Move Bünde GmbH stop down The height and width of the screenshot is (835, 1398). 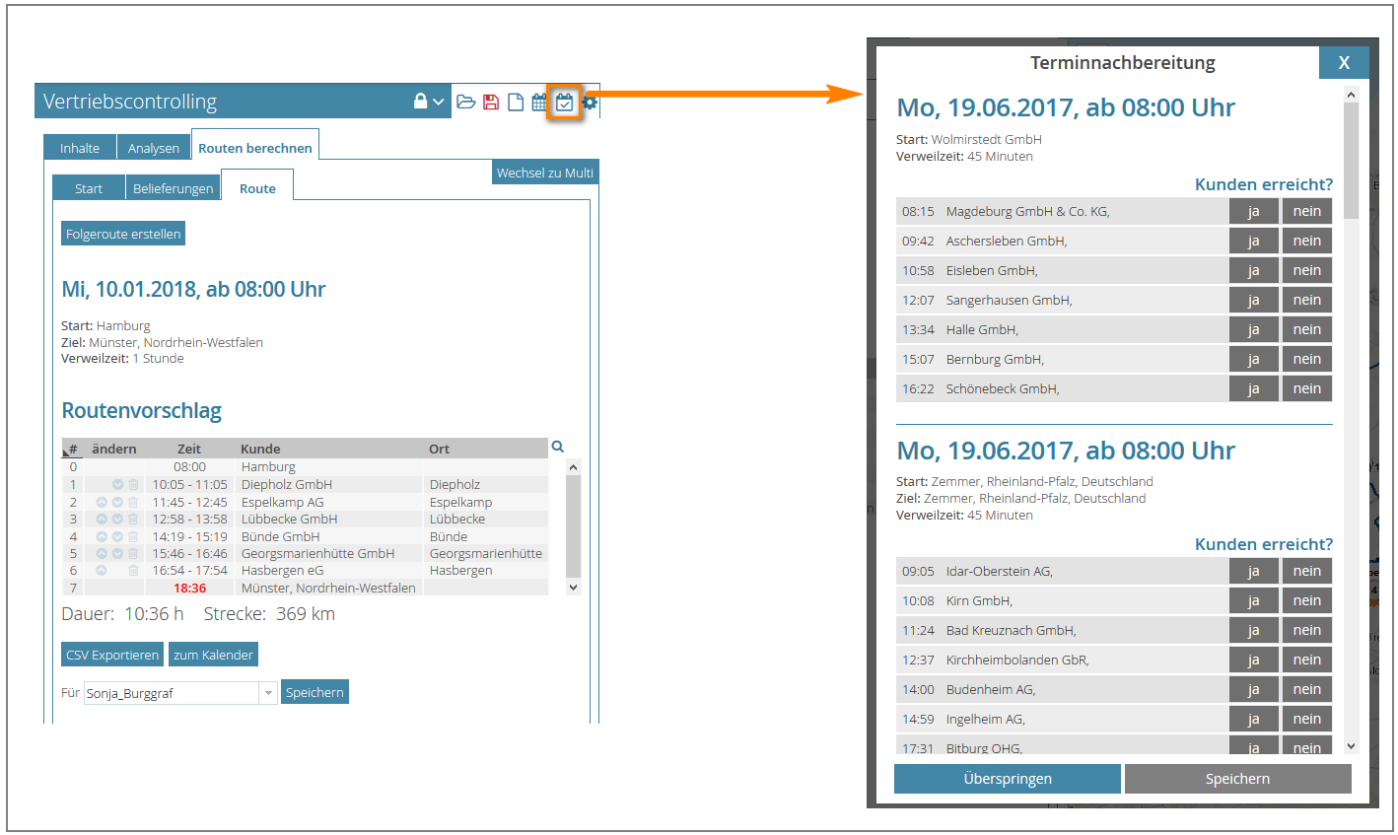coord(117,536)
